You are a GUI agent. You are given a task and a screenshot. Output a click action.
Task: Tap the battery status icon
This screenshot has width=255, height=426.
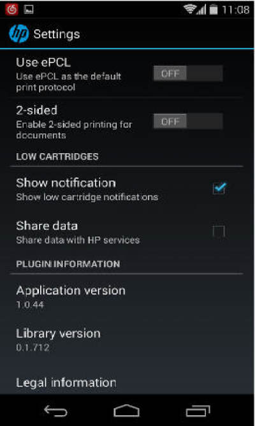pyautogui.click(x=214, y=10)
